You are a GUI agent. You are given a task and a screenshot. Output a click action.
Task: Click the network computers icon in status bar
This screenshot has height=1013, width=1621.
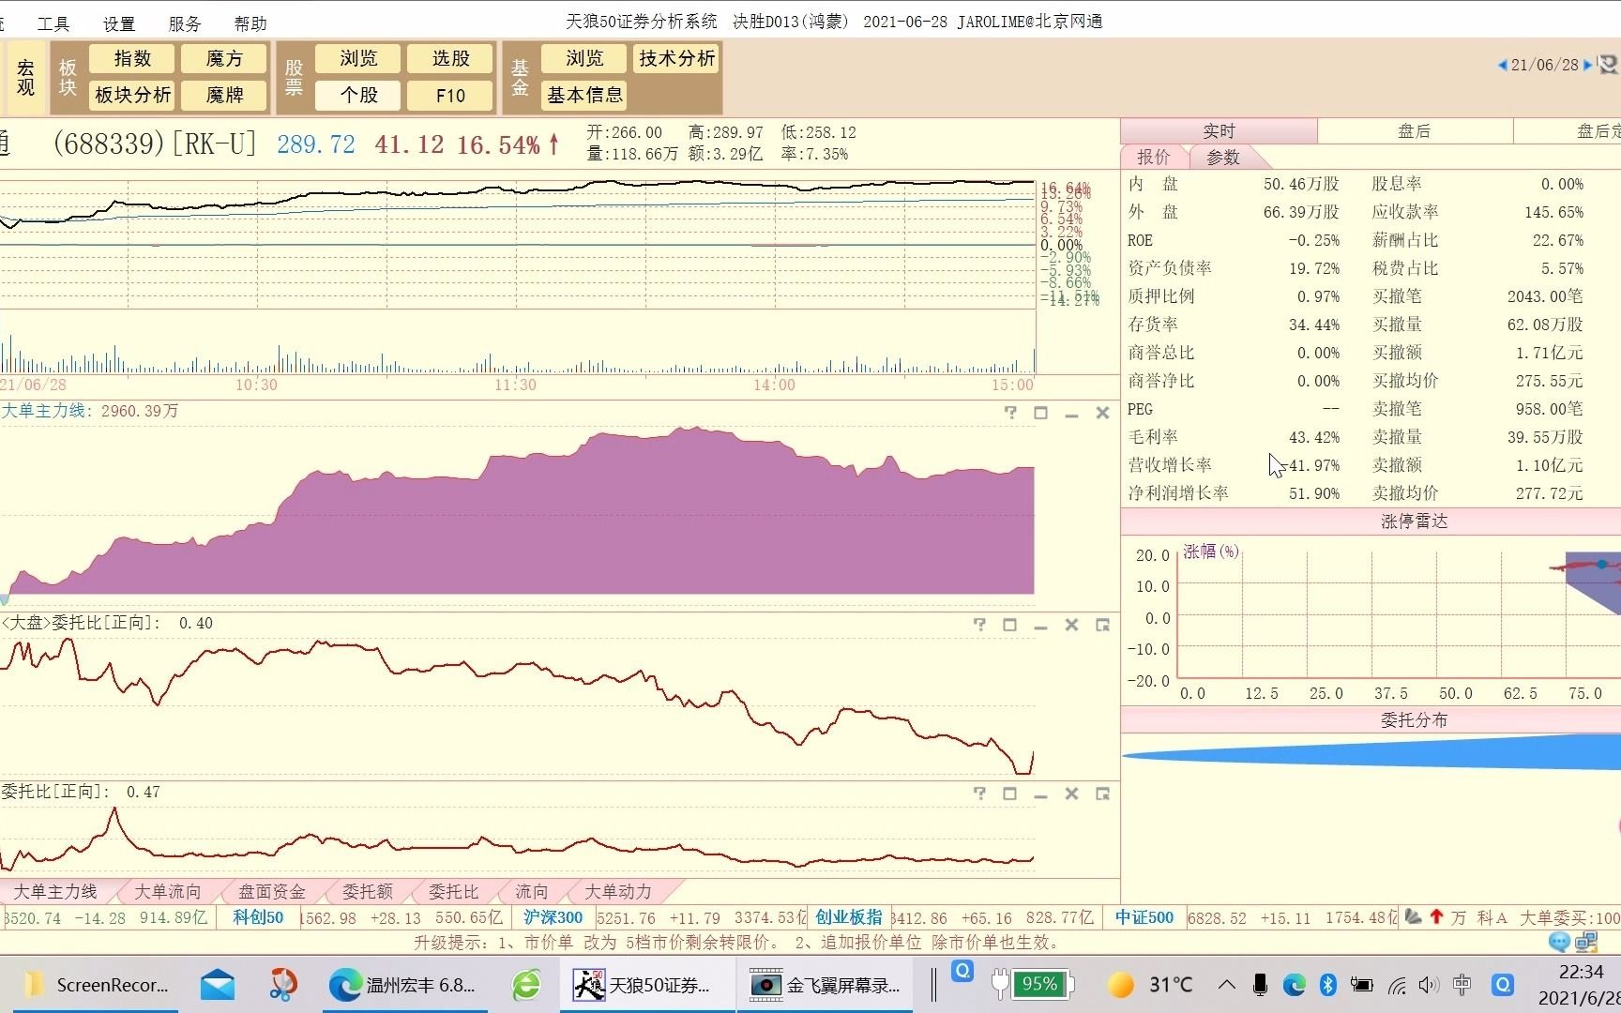(x=1586, y=942)
